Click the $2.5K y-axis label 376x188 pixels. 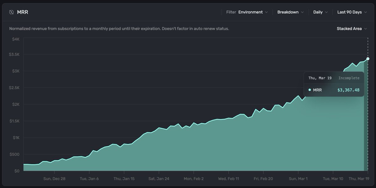tap(14, 88)
